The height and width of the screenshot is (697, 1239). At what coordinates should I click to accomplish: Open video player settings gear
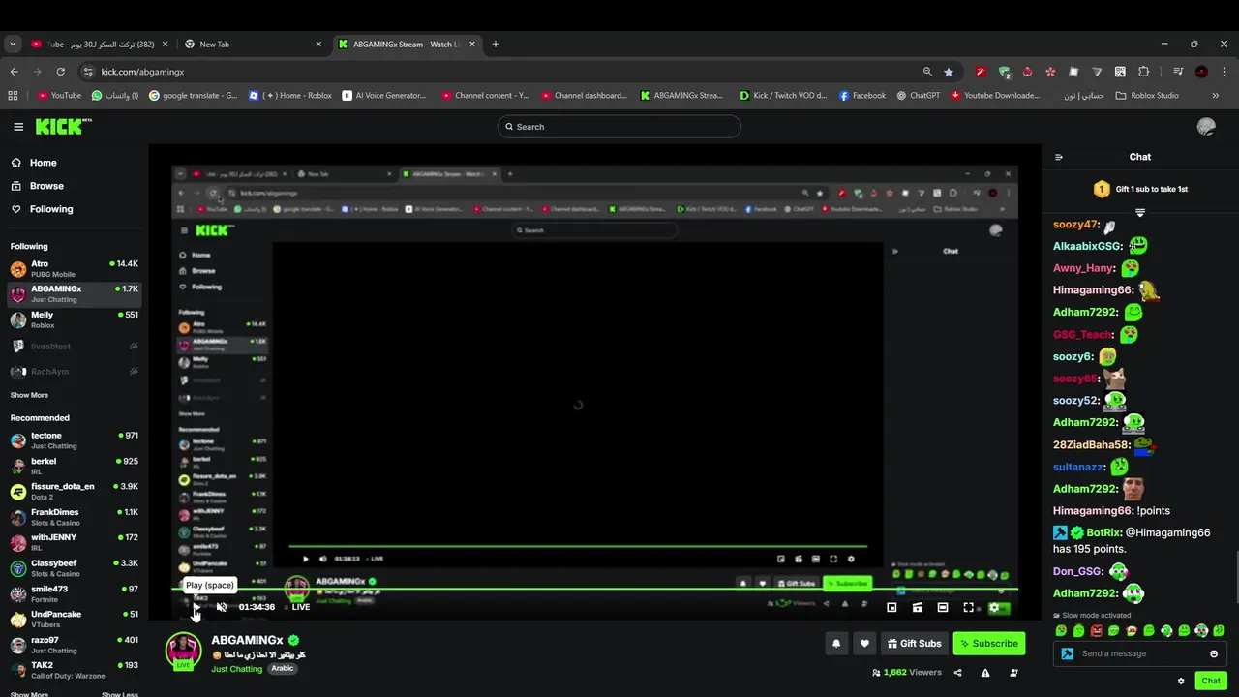[994, 607]
